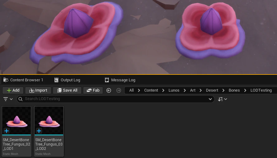This screenshot has height=158, width=277.
Task: Open the Fab marketplace button
Action: pos(93,90)
